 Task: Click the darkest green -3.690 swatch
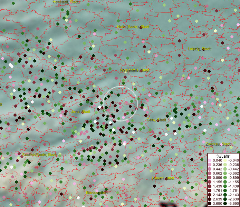click(x=225, y=204)
